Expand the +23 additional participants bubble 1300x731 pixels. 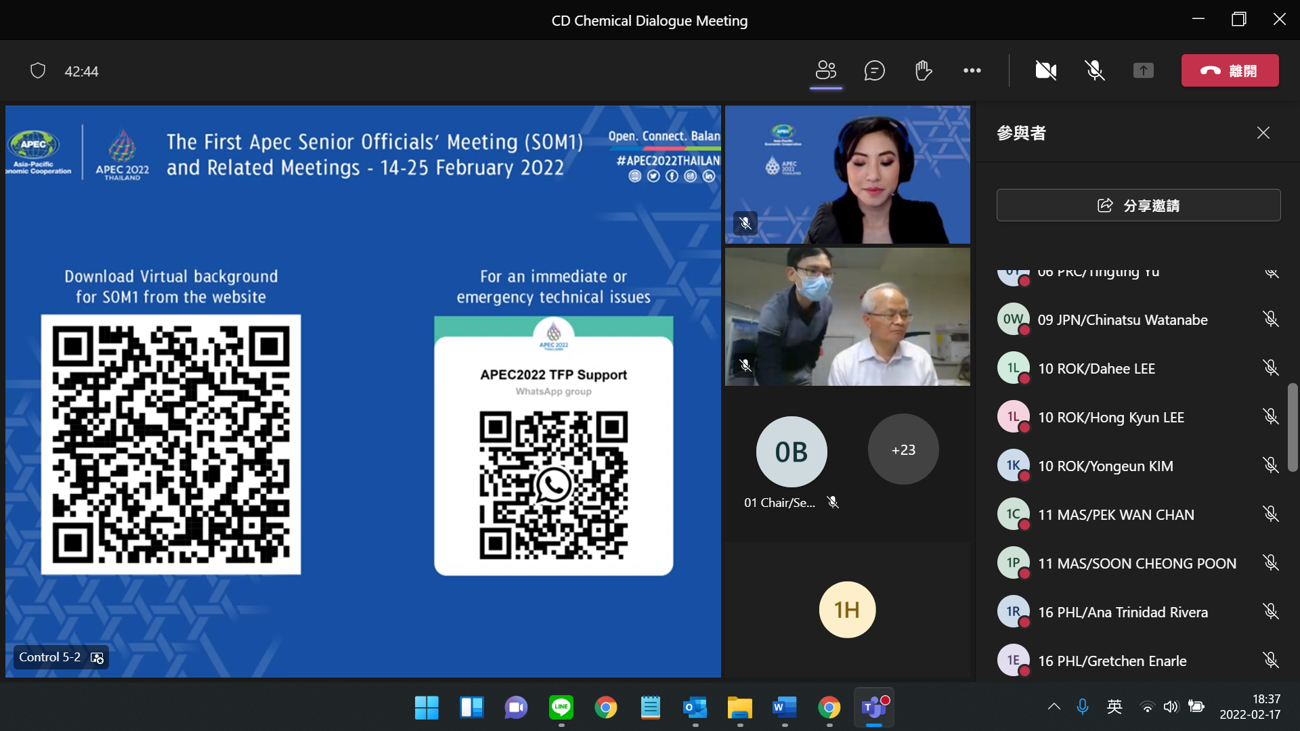coord(903,449)
